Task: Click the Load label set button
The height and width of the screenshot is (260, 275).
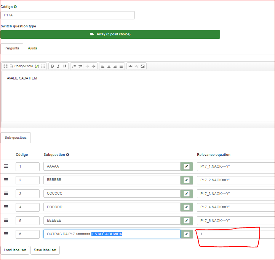Action: click(x=15, y=250)
